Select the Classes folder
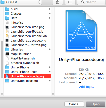 click(27, 14)
